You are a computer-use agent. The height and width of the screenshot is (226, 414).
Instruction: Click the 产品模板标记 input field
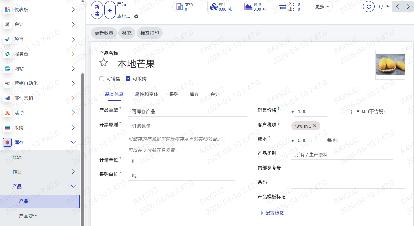(348, 198)
